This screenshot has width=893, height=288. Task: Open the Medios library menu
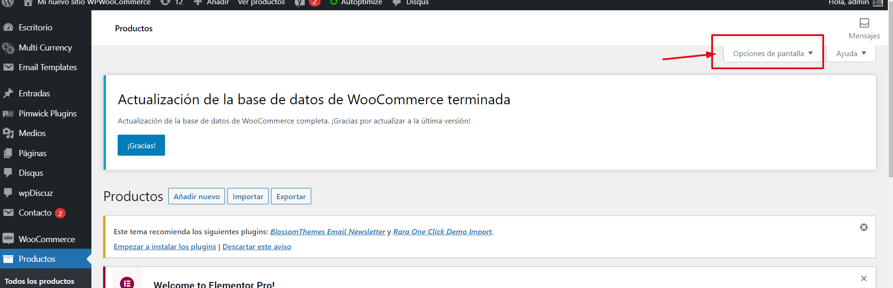[x=32, y=133]
